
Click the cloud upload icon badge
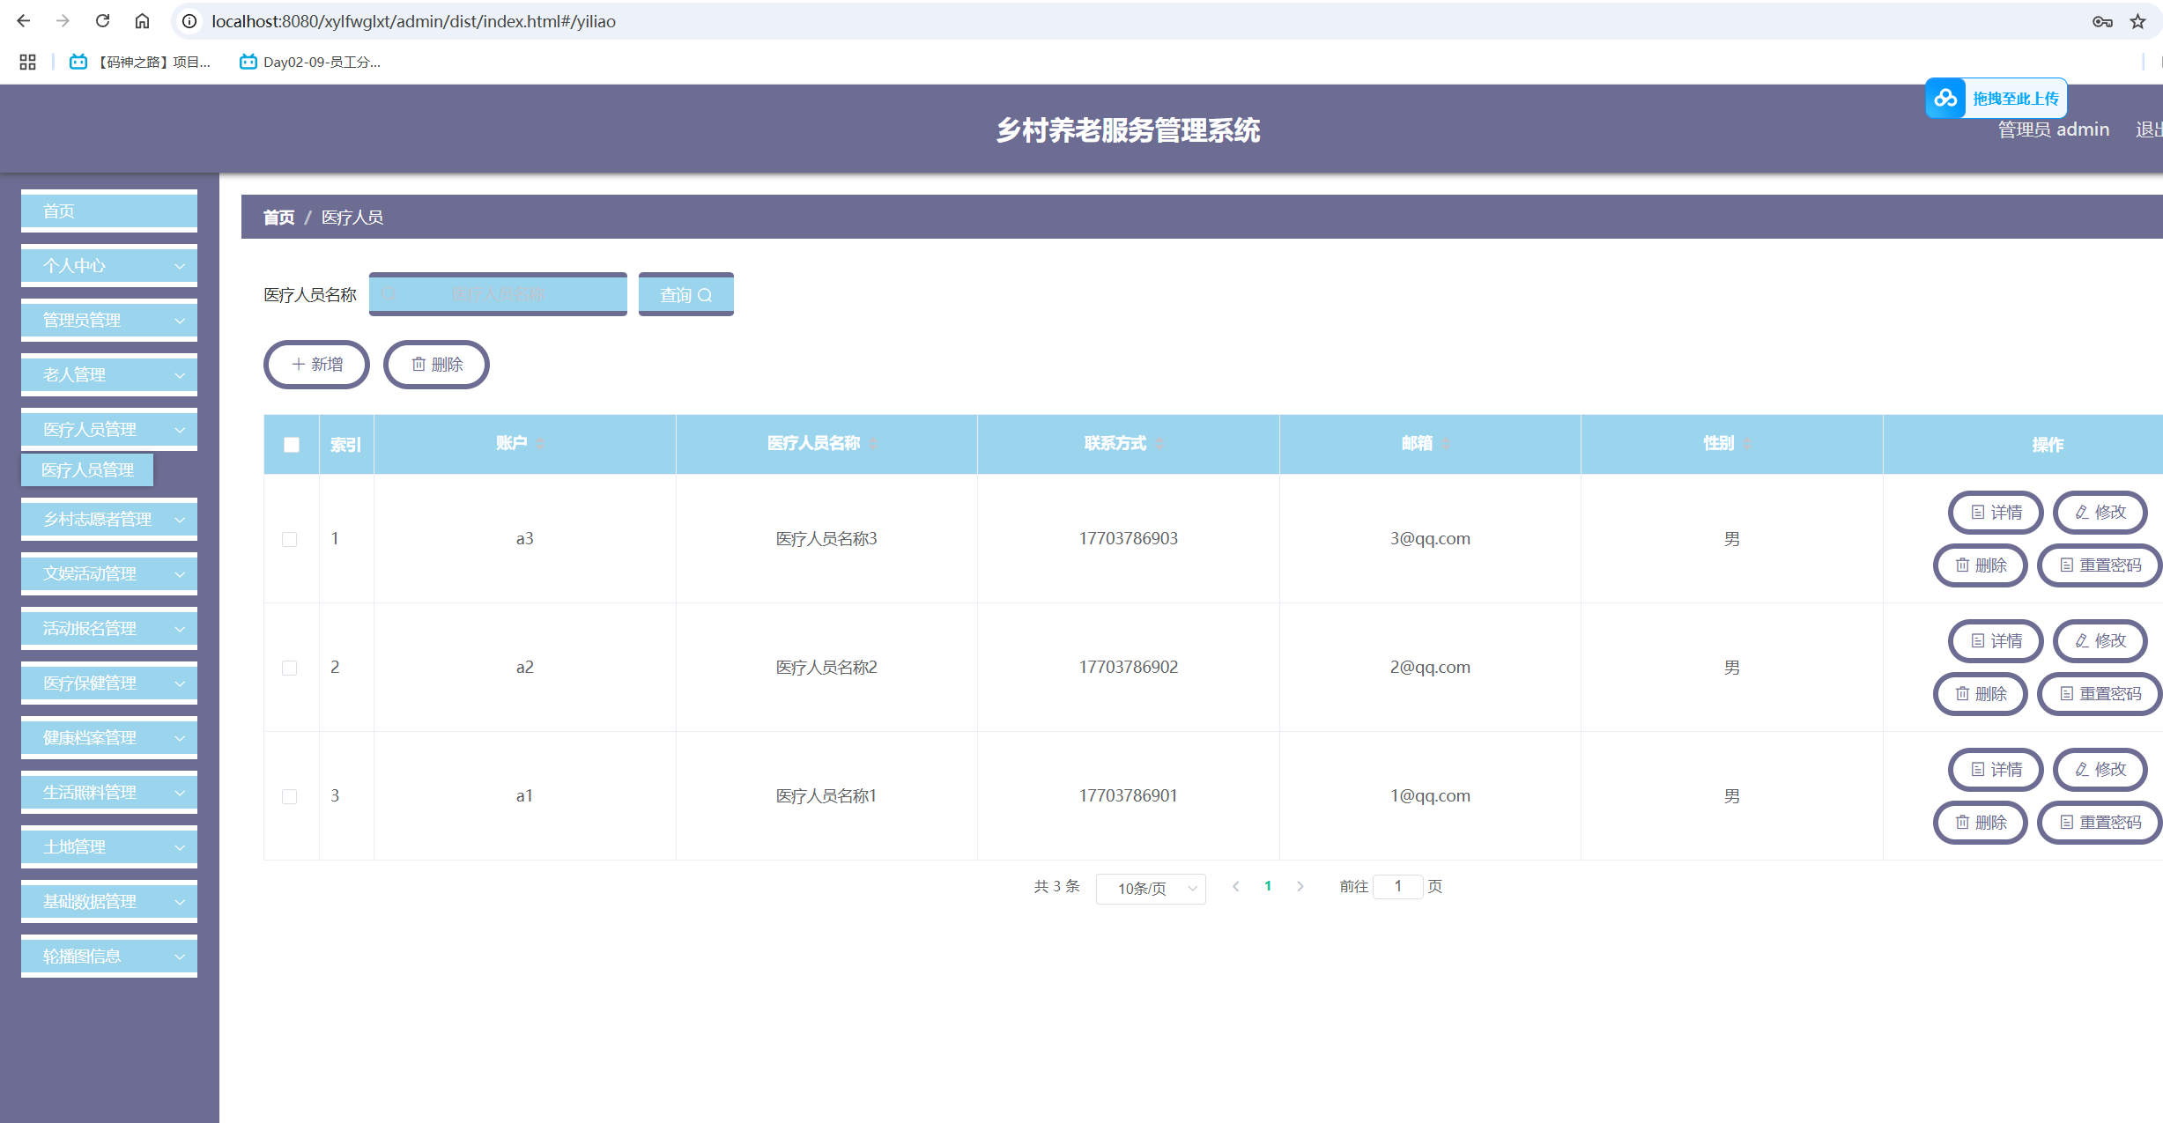pyautogui.click(x=1945, y=99)
